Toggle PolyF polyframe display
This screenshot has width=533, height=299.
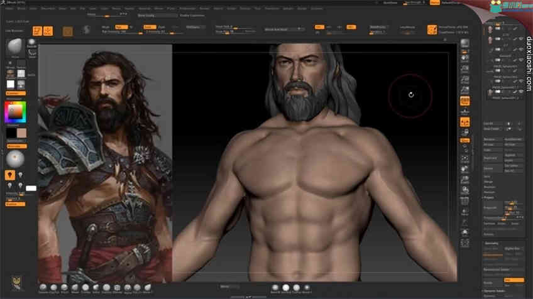point(465,201)
